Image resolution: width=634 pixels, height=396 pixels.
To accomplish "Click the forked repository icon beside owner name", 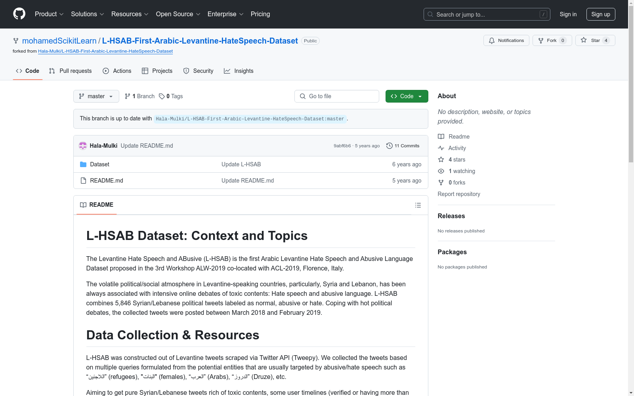I will [16, 41].
